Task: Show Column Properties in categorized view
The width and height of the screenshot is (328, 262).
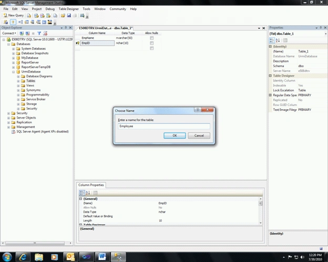Action: click(x=82, y=193)
